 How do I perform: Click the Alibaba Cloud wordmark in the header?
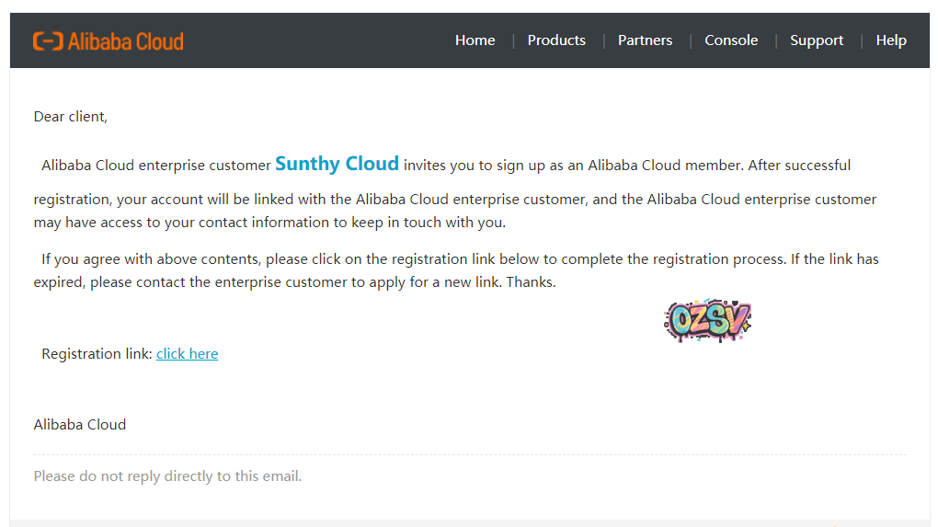[x=125, y=41]
